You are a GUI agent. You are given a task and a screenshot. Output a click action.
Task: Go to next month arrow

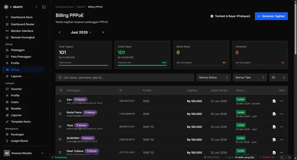[103, 32]
